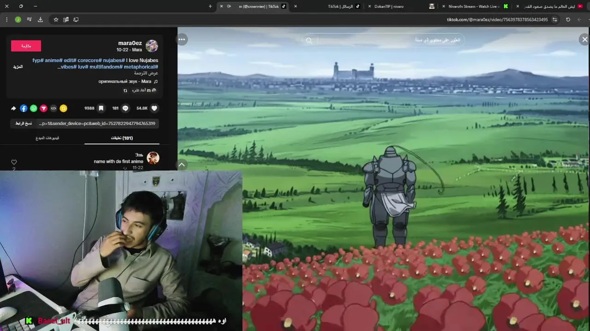This screenshot has height=331, width=590.
Task: Click the video link text field
Action: [x=98, y=124]
